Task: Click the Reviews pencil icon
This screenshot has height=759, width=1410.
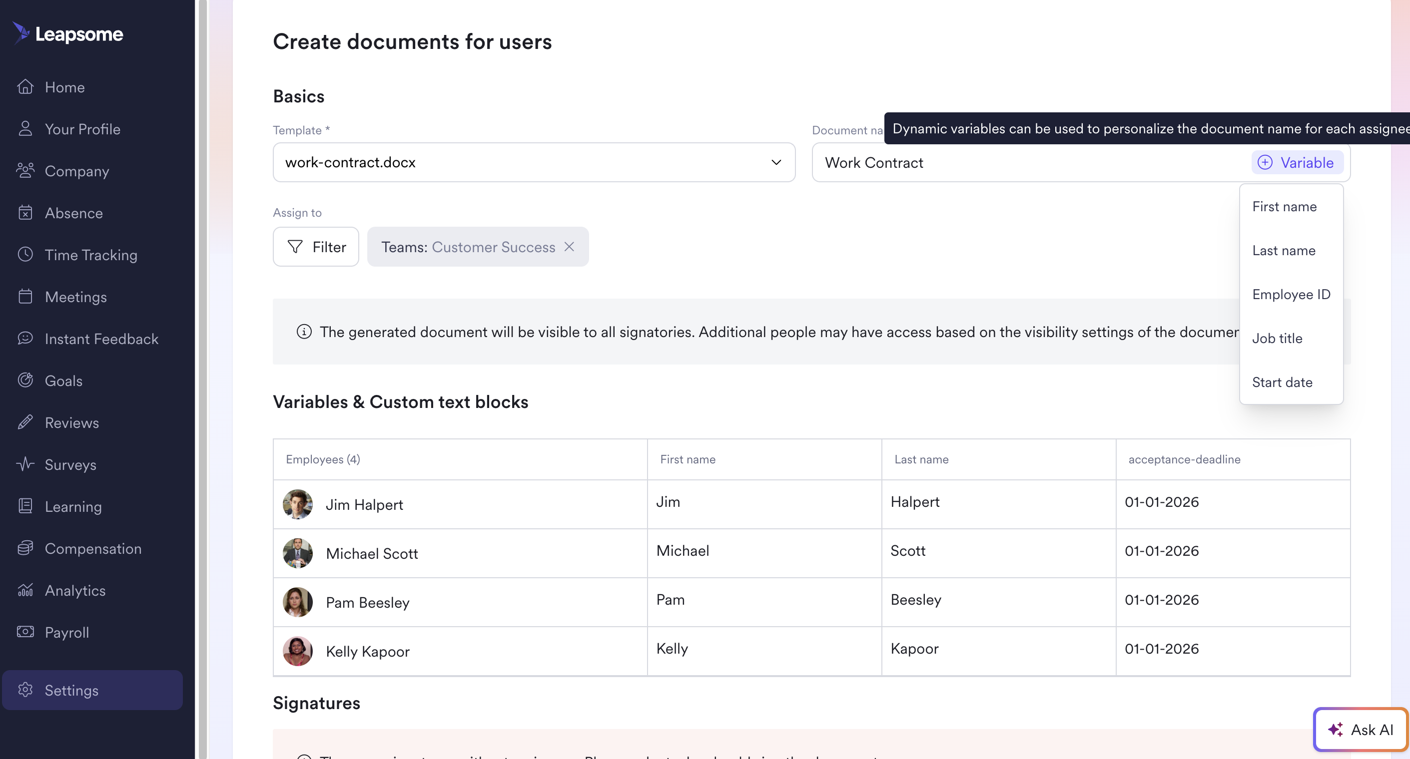Action: click(25, 422)
